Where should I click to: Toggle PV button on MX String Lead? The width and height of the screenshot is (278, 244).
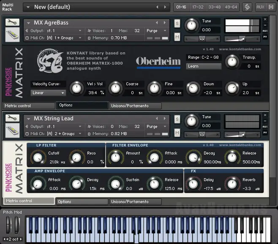(265, 133)
